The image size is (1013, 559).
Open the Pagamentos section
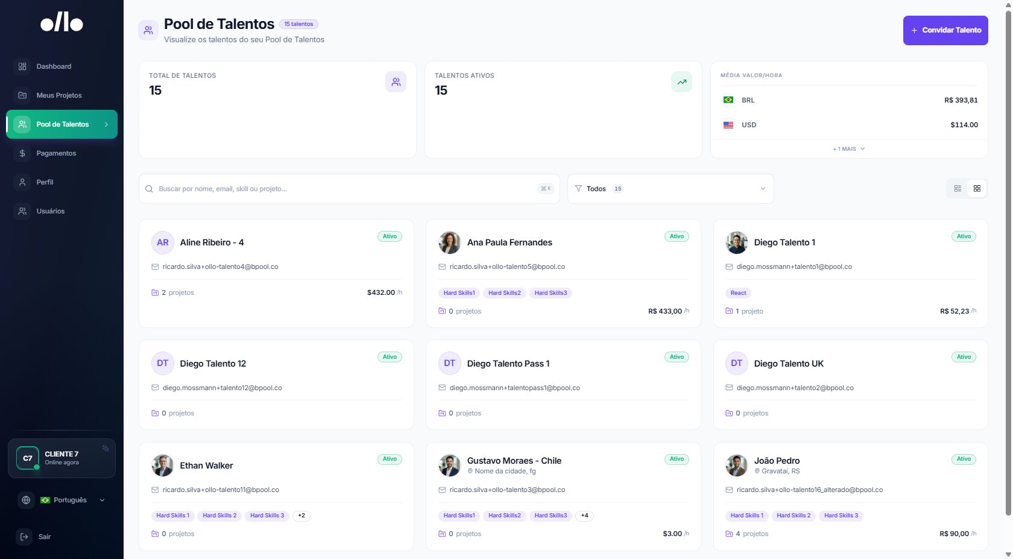point(62,153)
